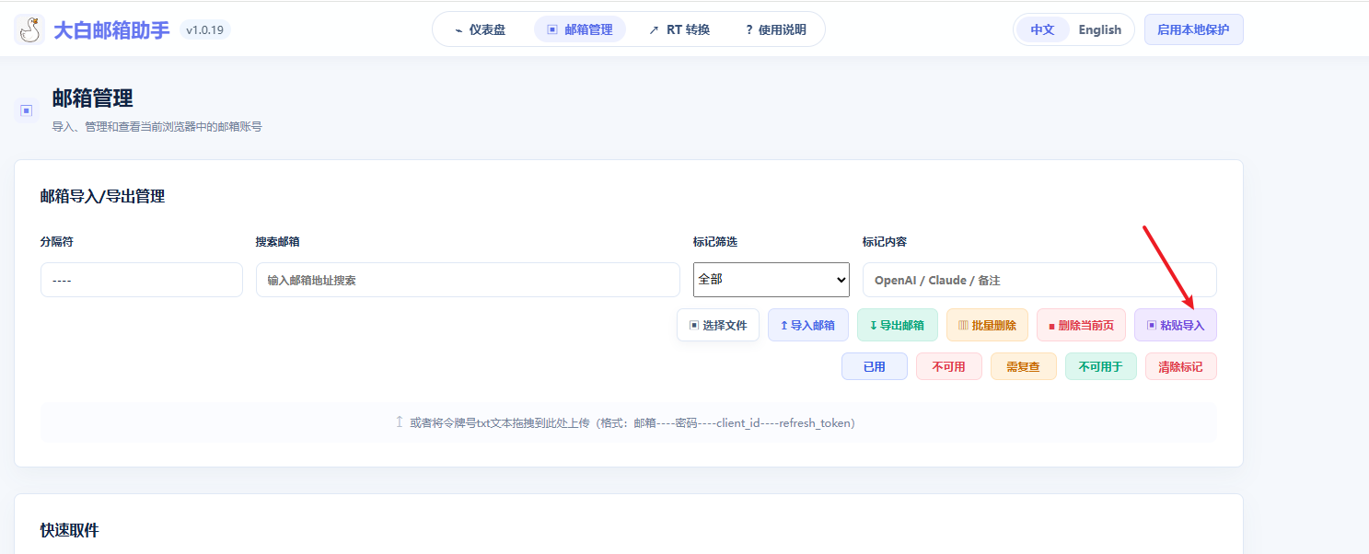Image resolution: width=1369 pixels, height=554 pixels.
Task: Click the mailbox management heading icon
Action: [x=27, y=110]
